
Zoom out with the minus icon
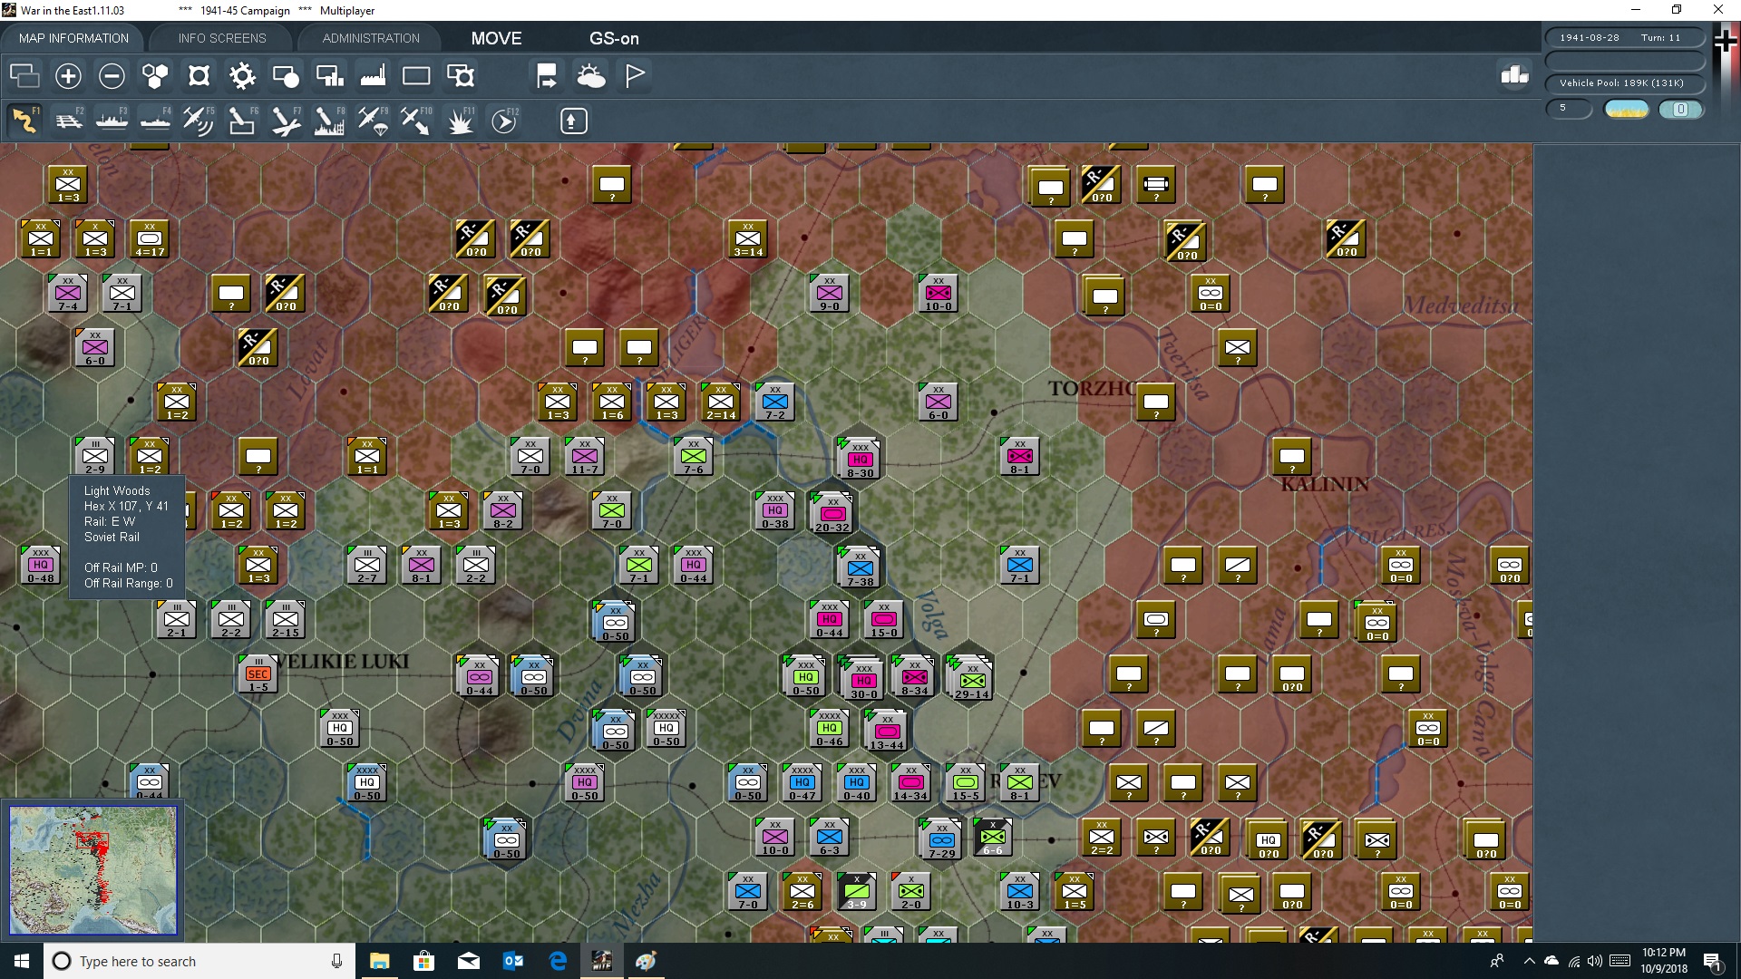click(x=112, y=76)
